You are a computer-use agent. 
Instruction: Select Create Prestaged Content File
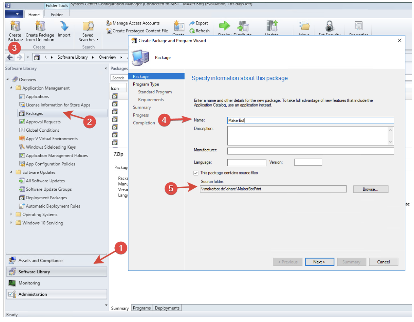[137, 31]
